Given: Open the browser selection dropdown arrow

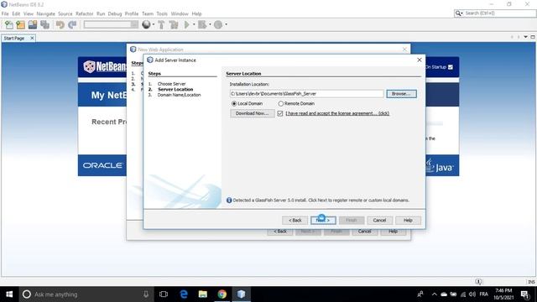Looking at the screenshot, I should (153, 24).
